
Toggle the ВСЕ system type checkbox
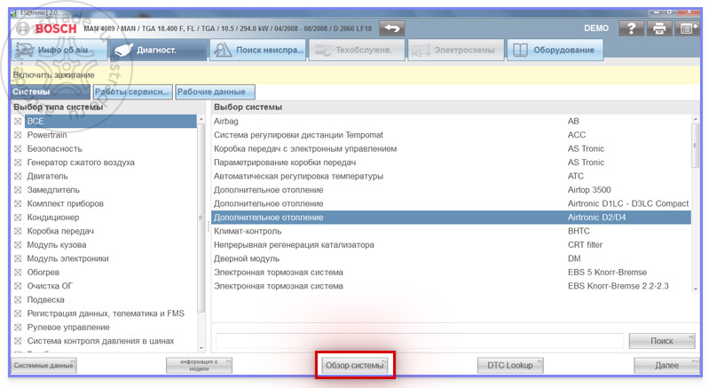18,121
